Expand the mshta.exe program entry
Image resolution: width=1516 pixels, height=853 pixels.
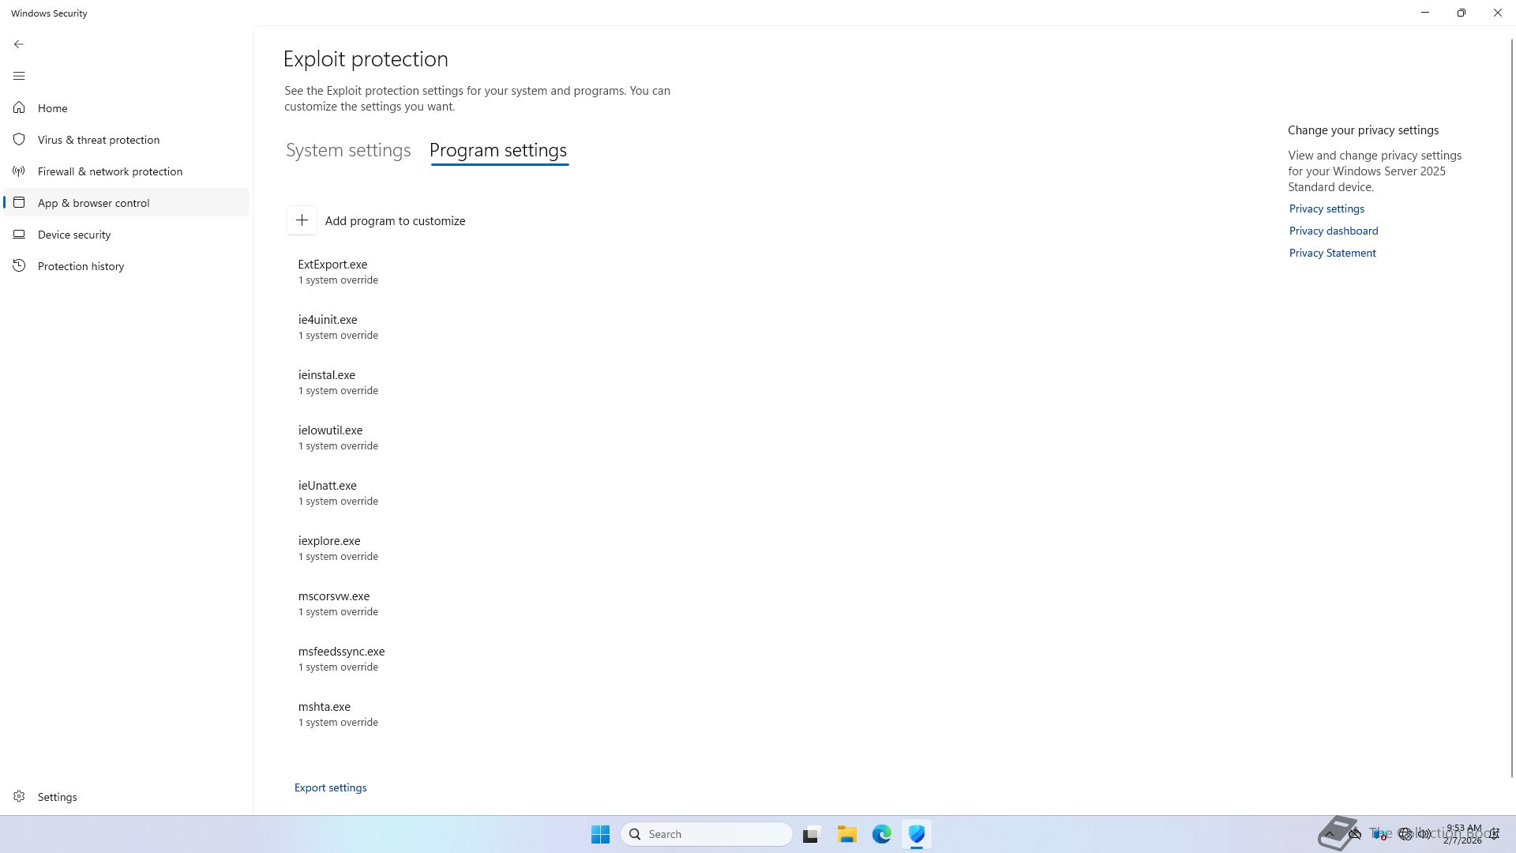325,713
